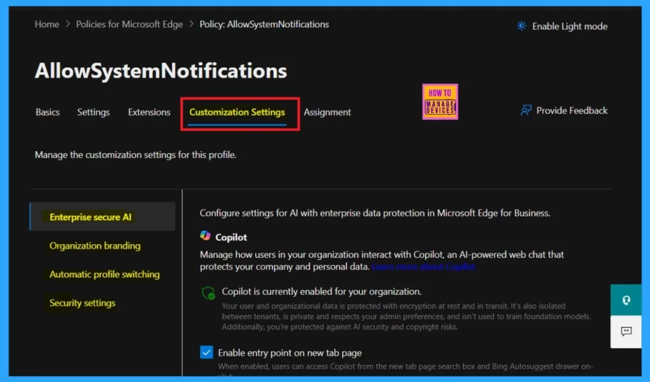This screenshot has width=650, height=382.
Task: Navigate to Home breadcrumb
Action: (x=47, y=24)
